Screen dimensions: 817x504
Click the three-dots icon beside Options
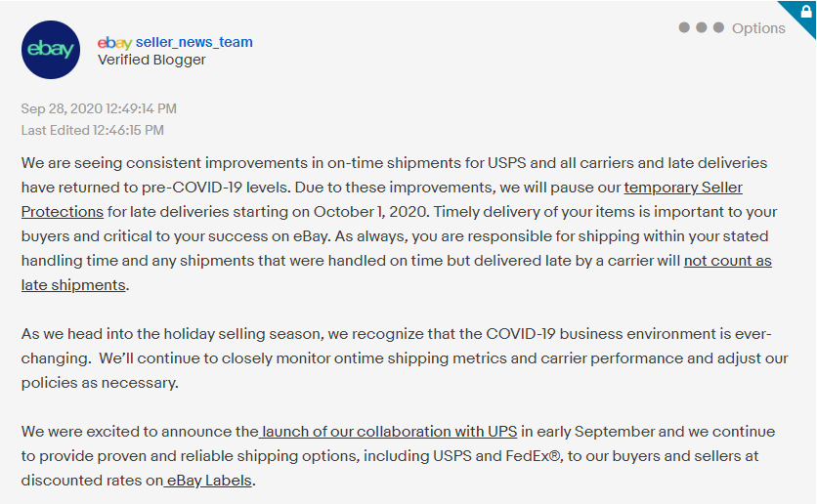click(701, 27)
